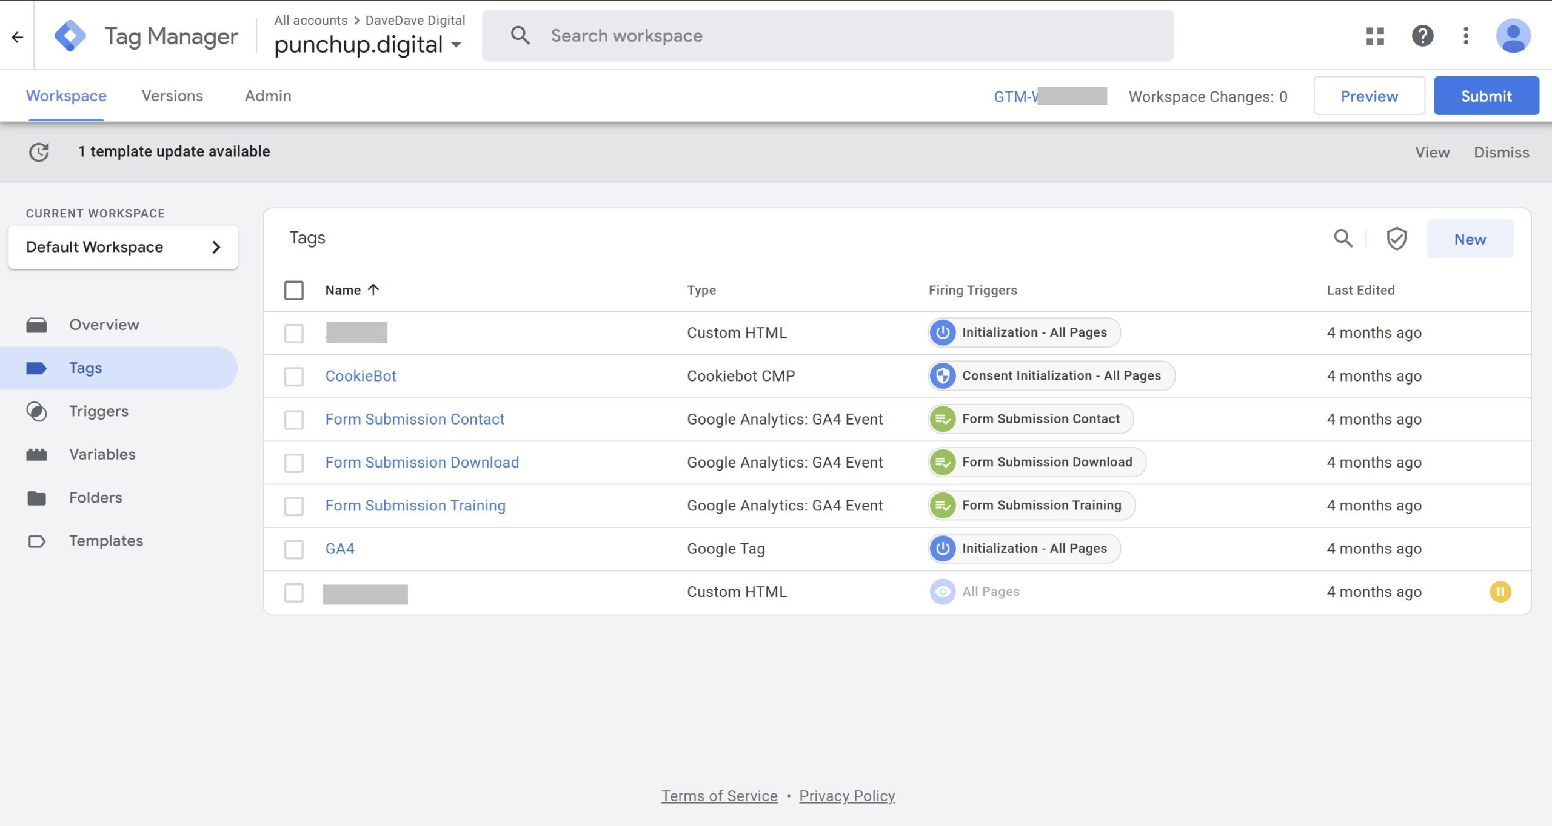Check the CookieBot tag checkbox
This screenshot has height=826, width=1552.
[x=294, y=376]
